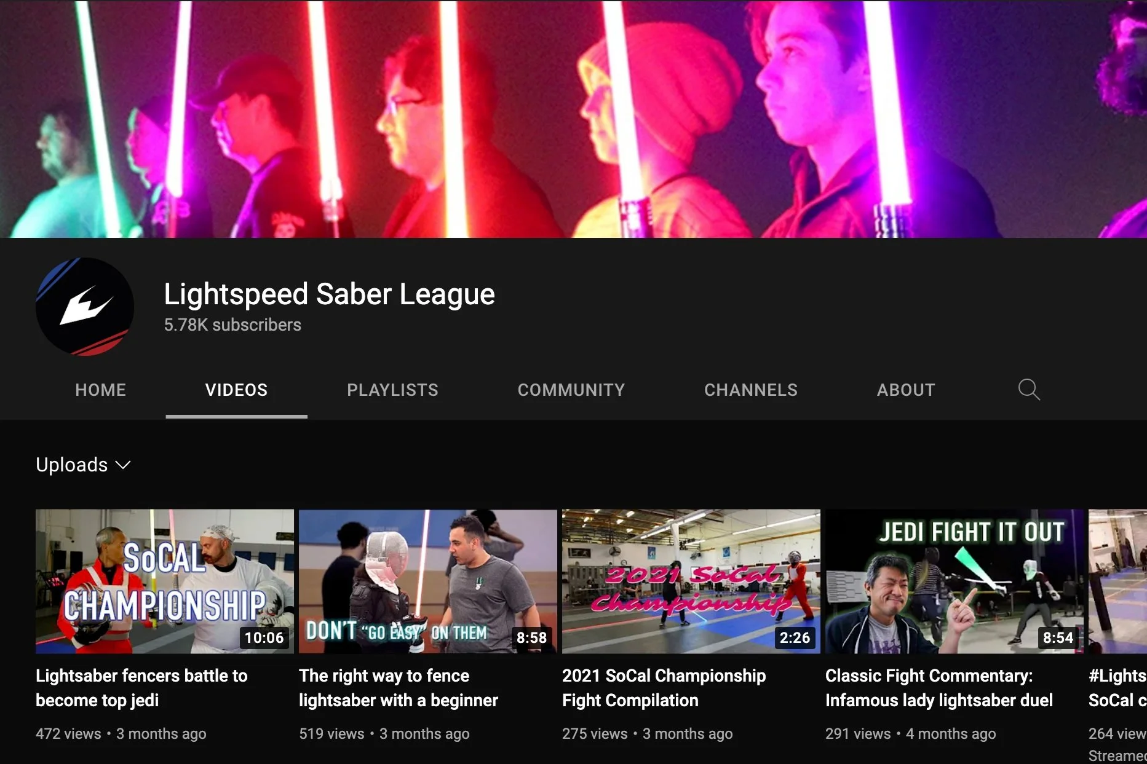Click the channel banner image
Image resolution: width=1147 pixels, height=764 pixels.
(x=573, y=119)
